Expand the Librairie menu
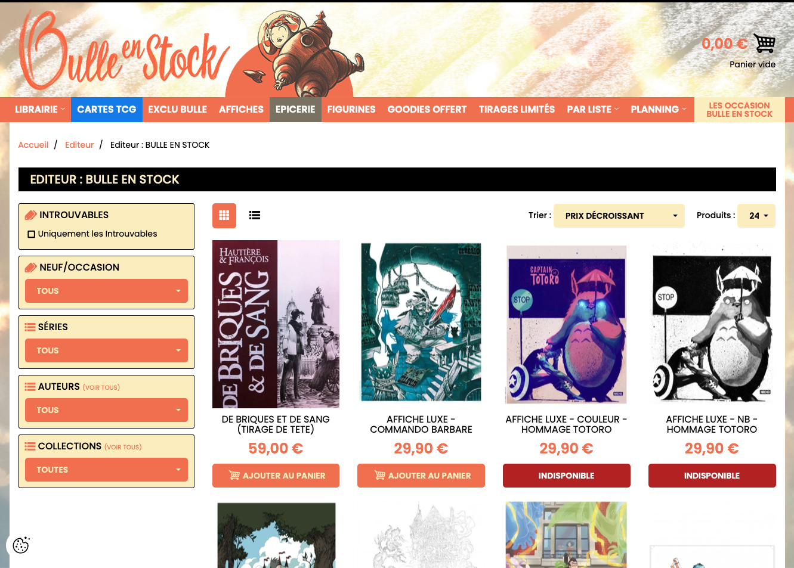 pos(40,110)
